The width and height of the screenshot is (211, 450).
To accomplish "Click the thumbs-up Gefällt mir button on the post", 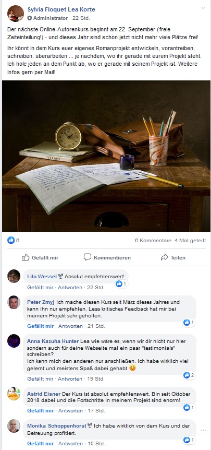I will [40, 257].
